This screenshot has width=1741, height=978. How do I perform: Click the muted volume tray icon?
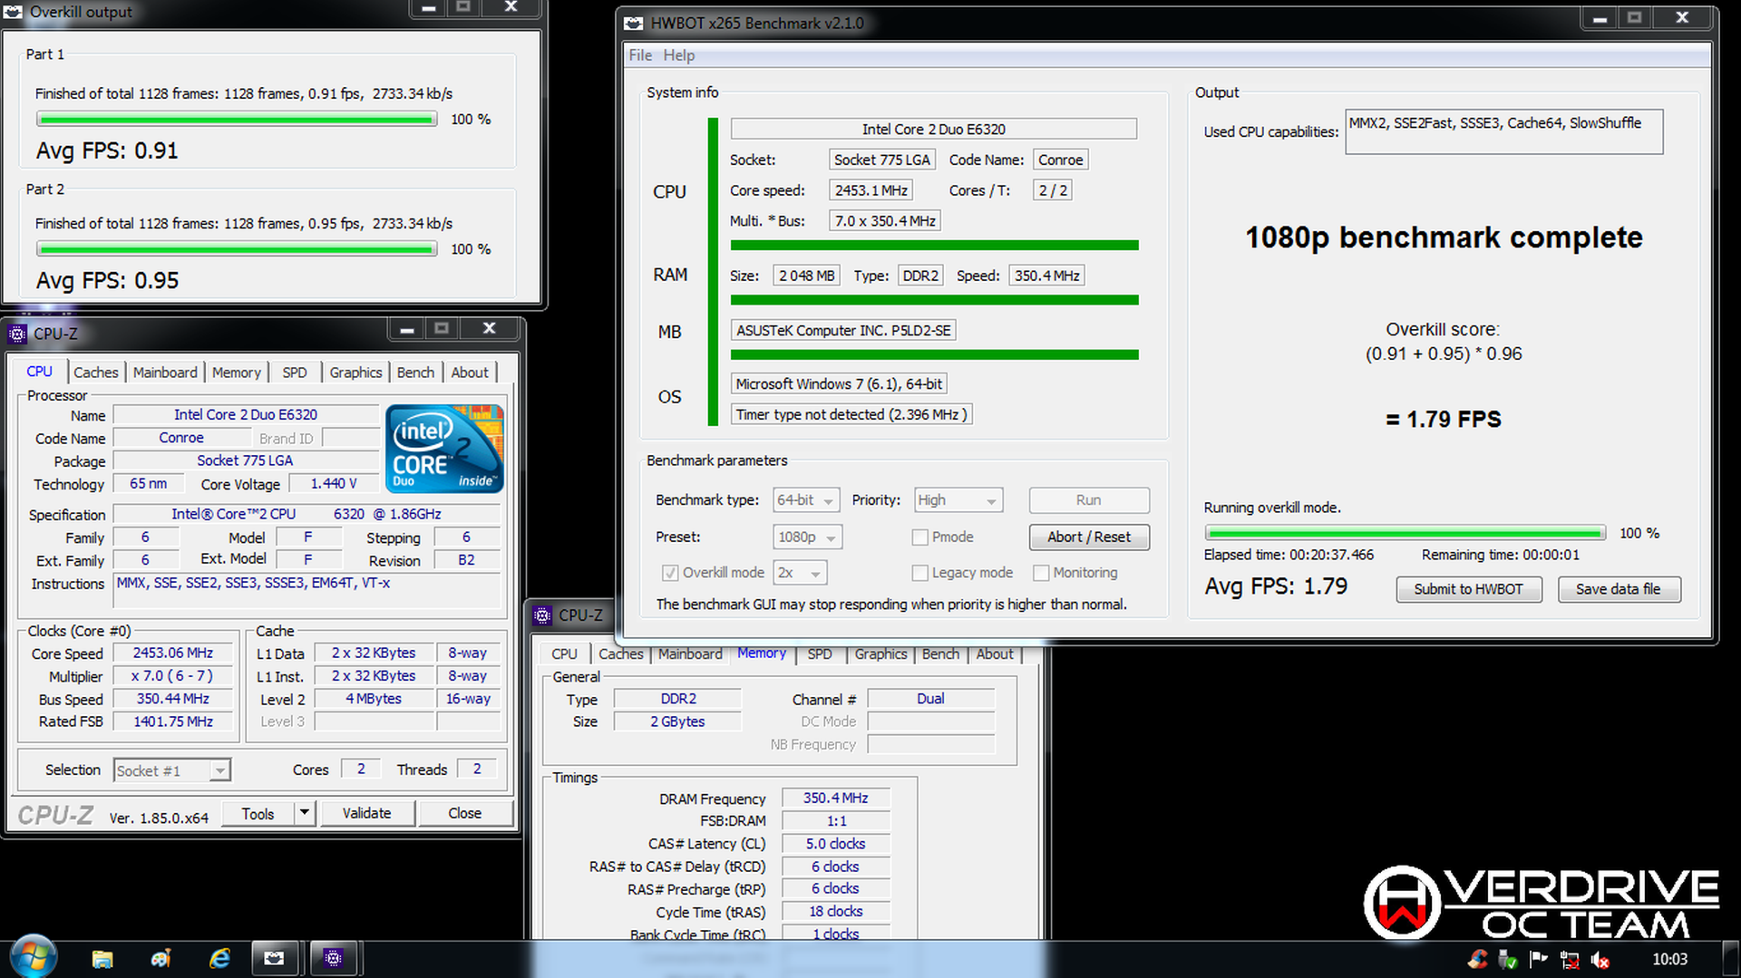pos(1600,959)
